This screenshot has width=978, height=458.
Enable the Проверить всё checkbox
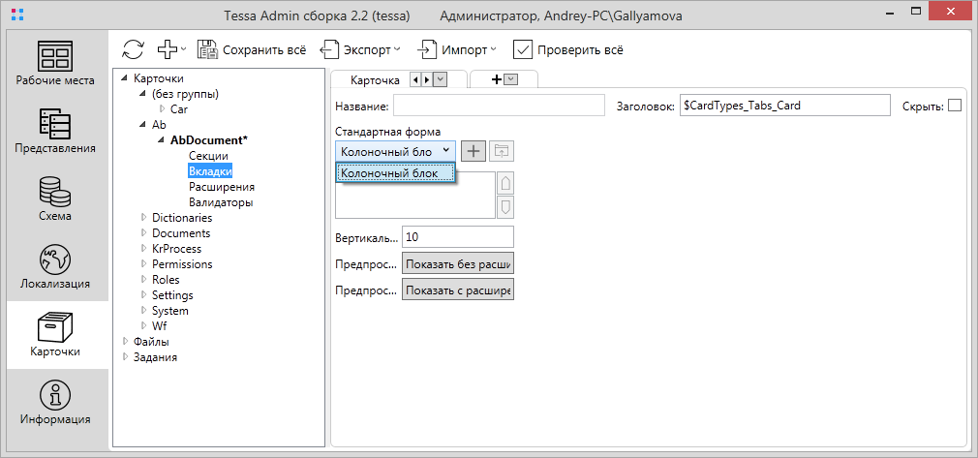[523, 49]
